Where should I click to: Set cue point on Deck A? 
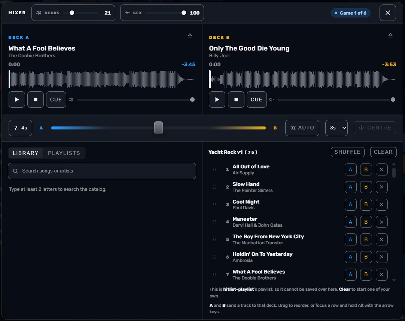click(56, 100)
